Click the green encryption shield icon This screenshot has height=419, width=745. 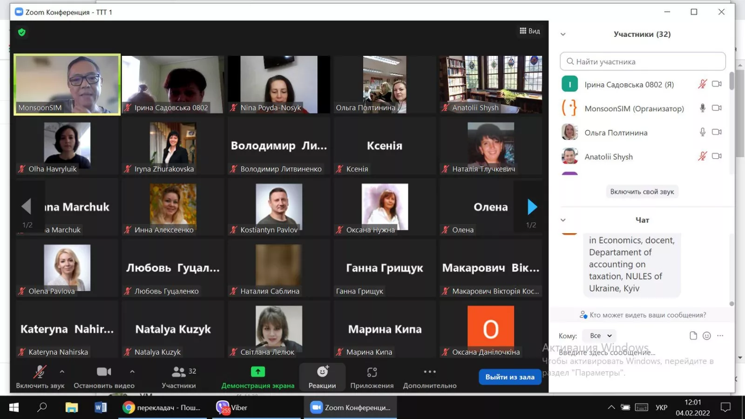click(21, 32)
